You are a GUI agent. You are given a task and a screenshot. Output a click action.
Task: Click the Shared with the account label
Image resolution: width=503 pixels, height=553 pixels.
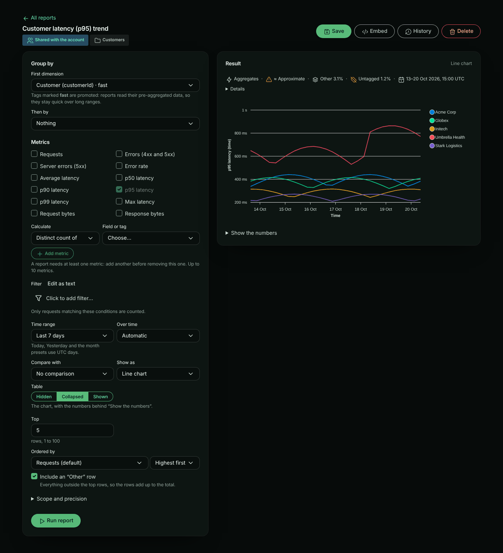coord(59,40)
